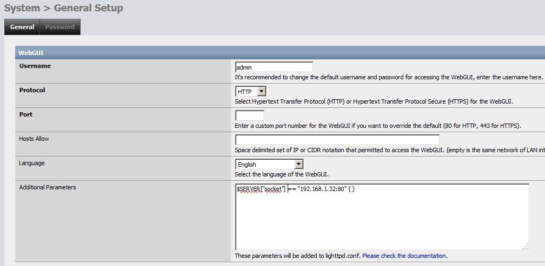
Task: Click the underlined word socket in textarea
Action: click(274, 189)
